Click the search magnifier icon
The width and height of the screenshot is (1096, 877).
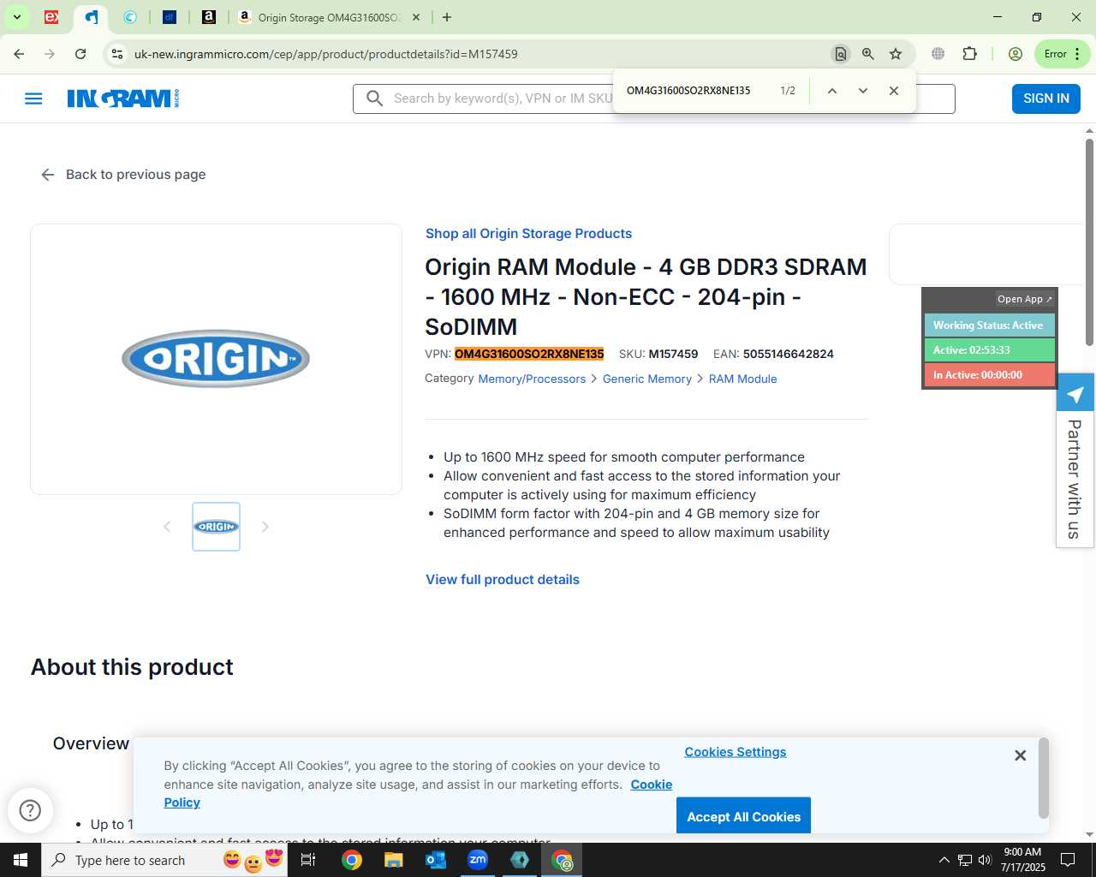374,98
